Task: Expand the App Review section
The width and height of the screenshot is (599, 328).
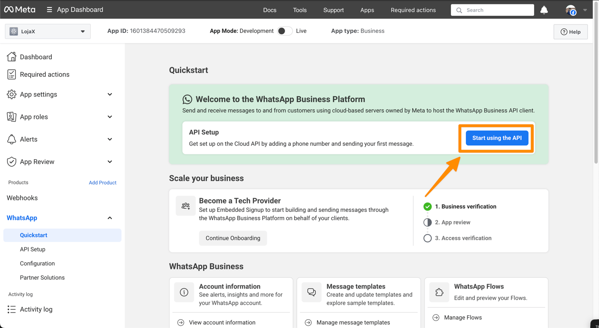Action: tap(110, 161)
